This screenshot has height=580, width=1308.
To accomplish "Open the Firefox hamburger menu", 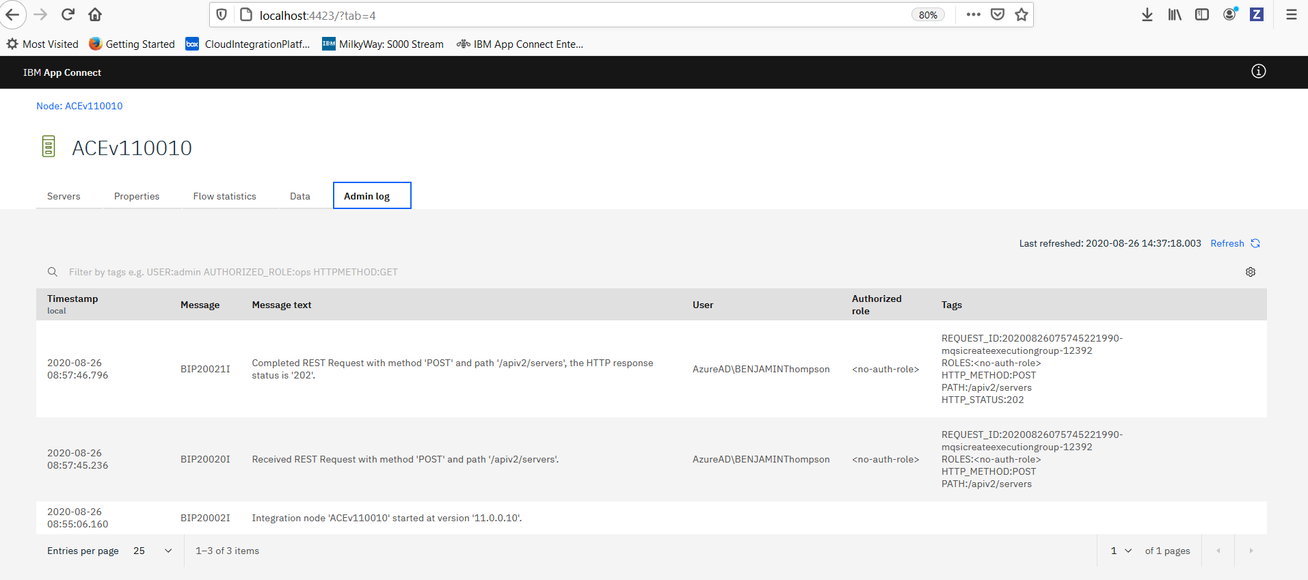I will [x=1292, y=14].
